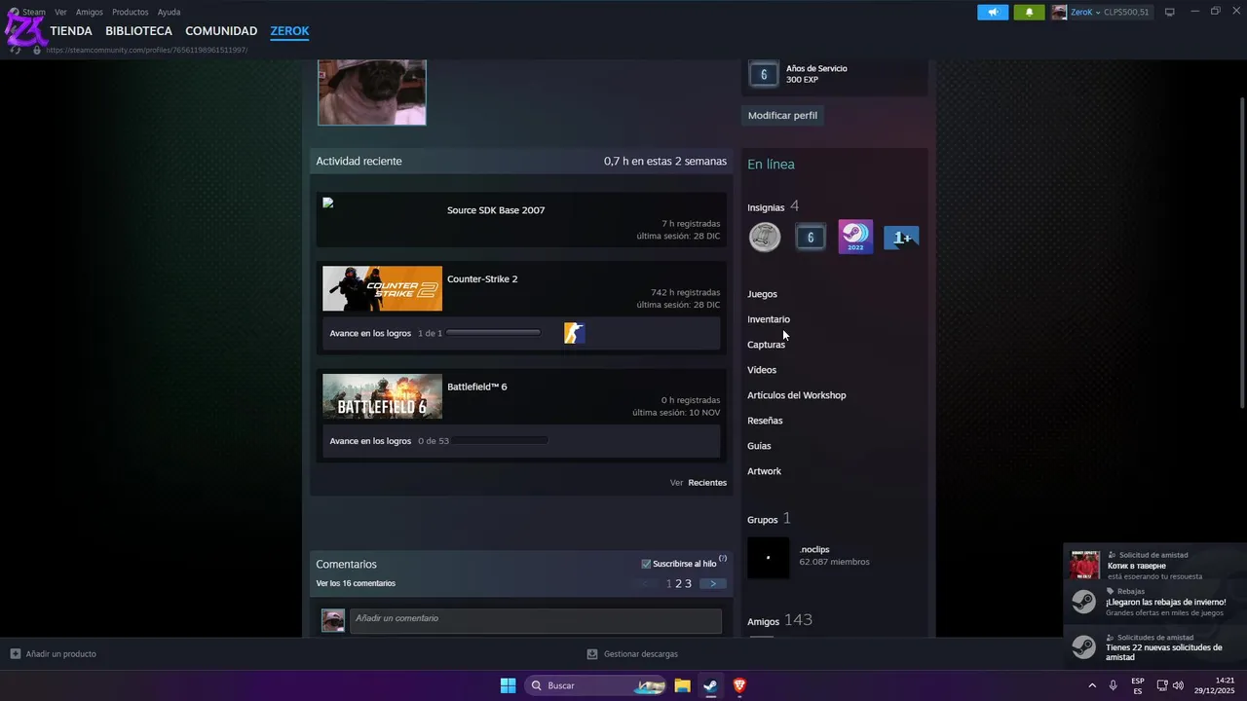Go to next comments page arrow

click(712, 583)
